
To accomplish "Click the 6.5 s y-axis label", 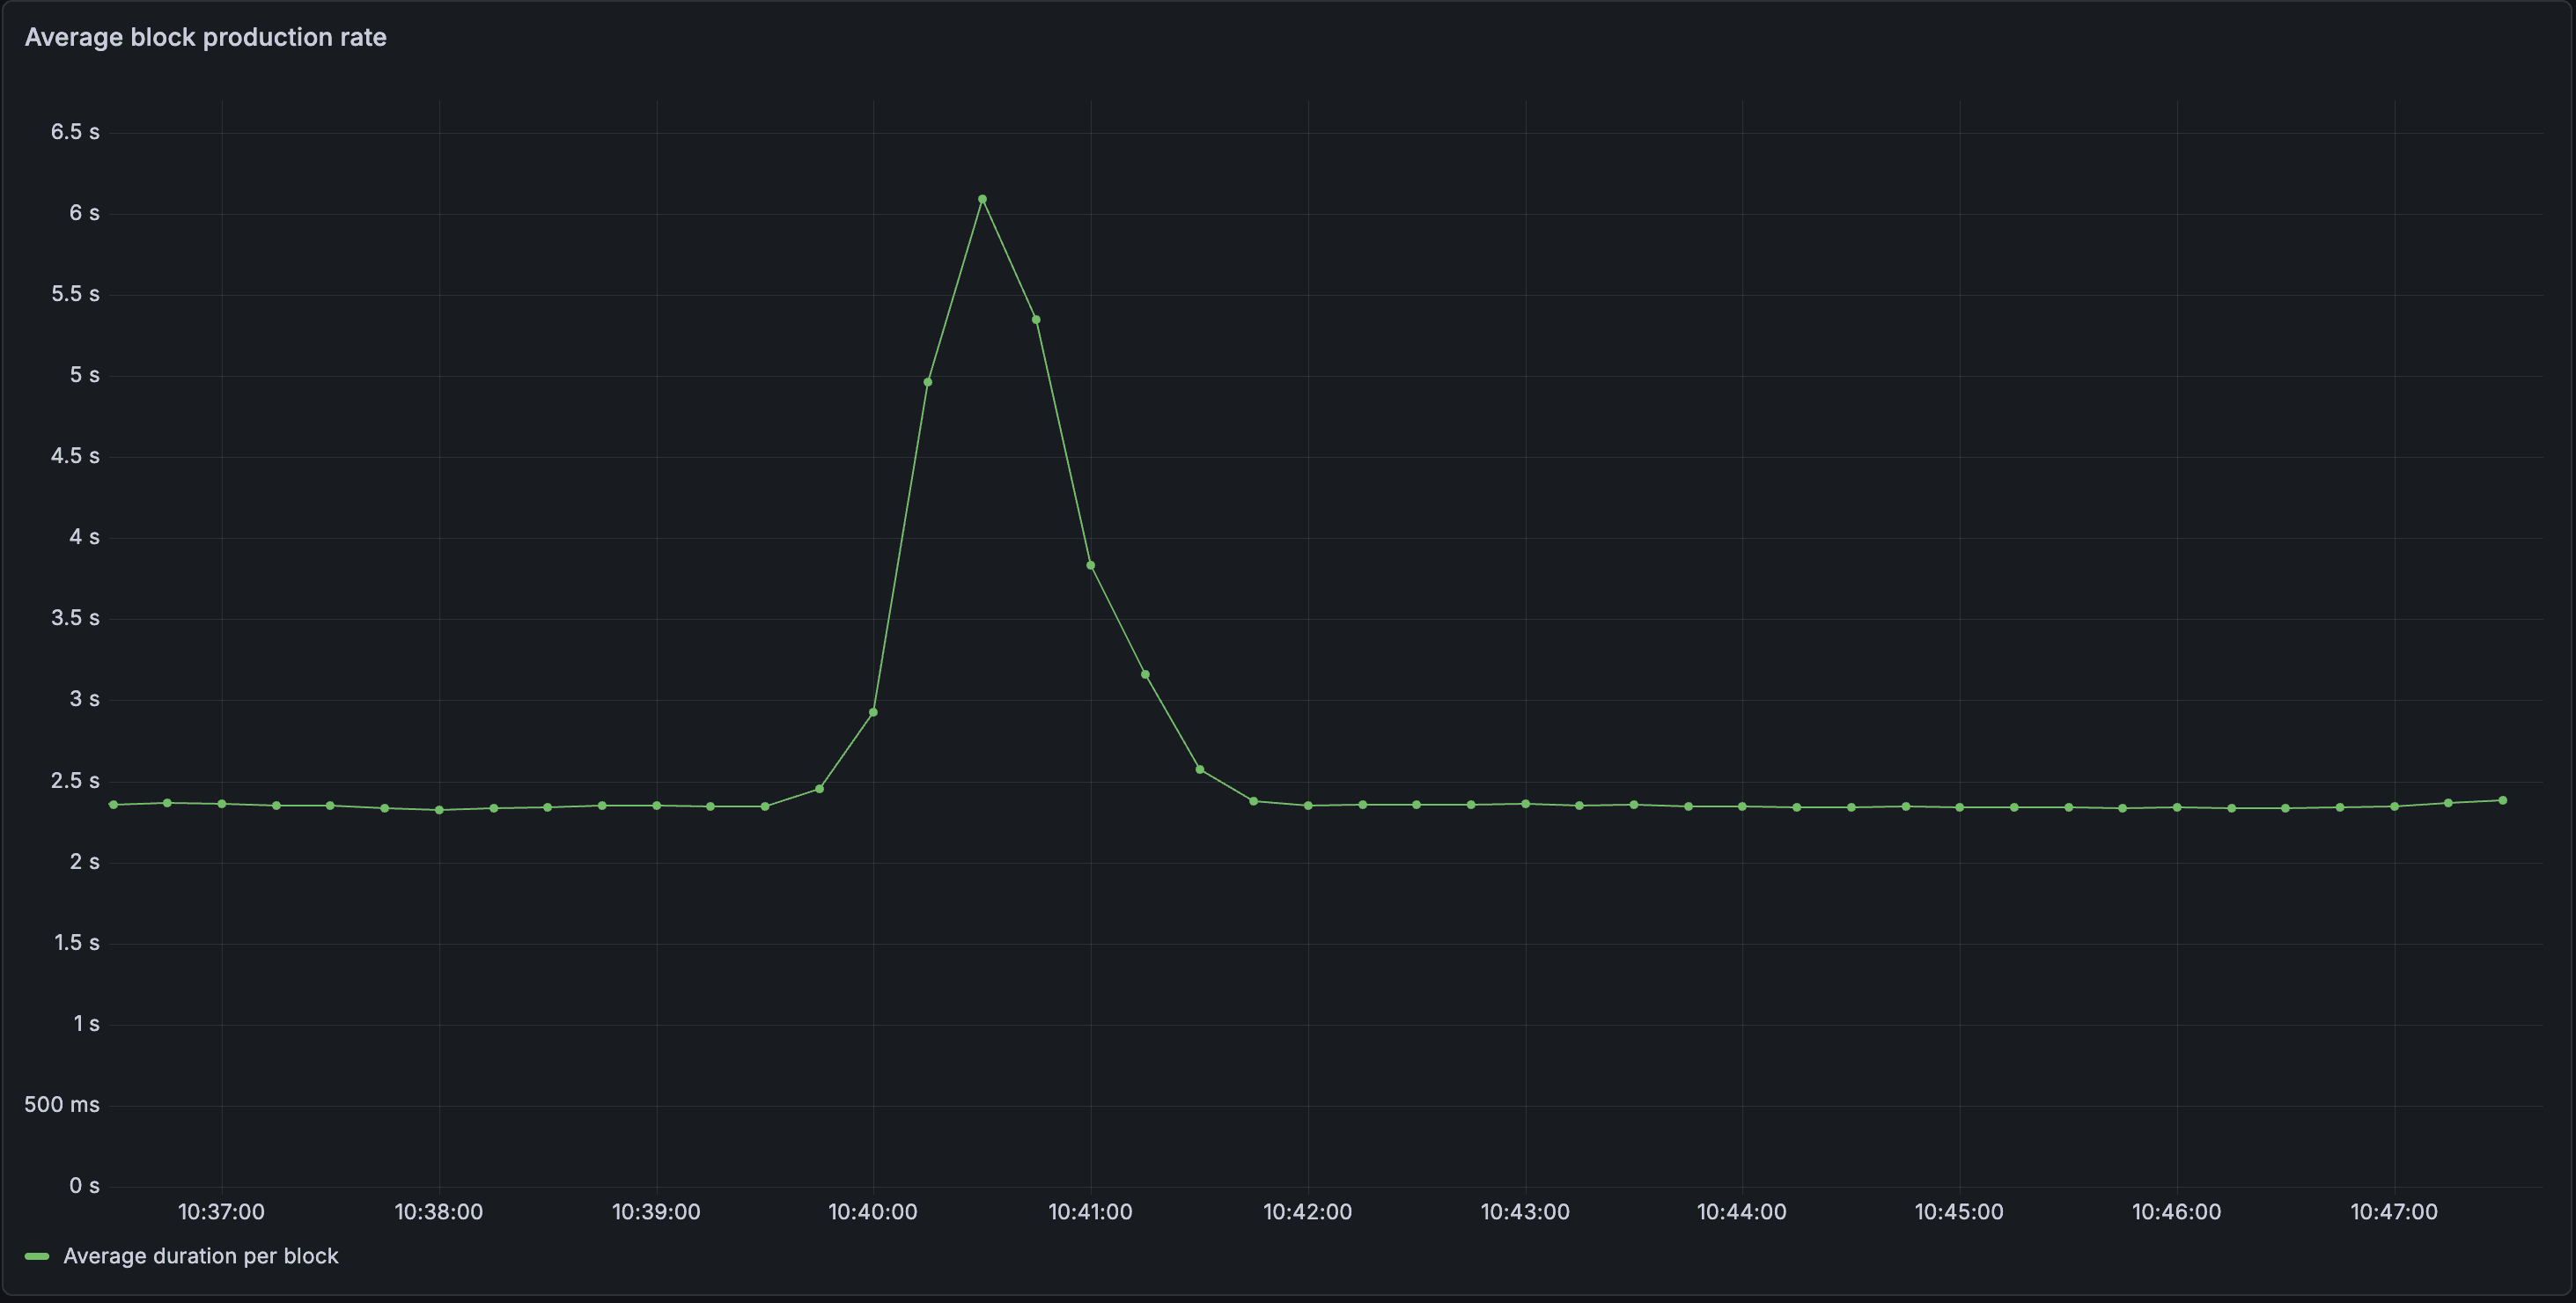I will [75, 131].
